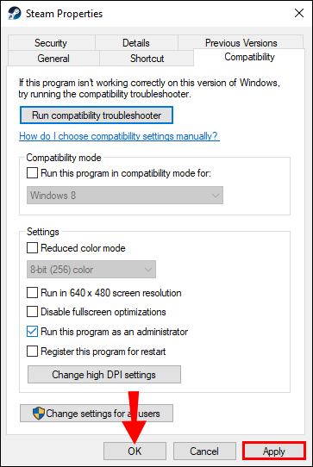Expand the 8-bit (256) color dropdown
The image size is (313, 467).
91,270
